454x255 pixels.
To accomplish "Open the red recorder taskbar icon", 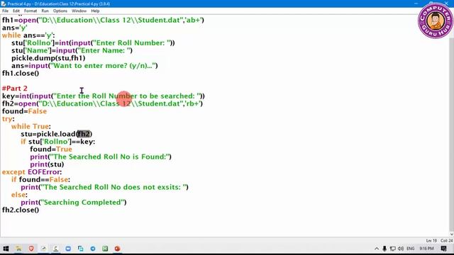I will click(x=117, y=249).
